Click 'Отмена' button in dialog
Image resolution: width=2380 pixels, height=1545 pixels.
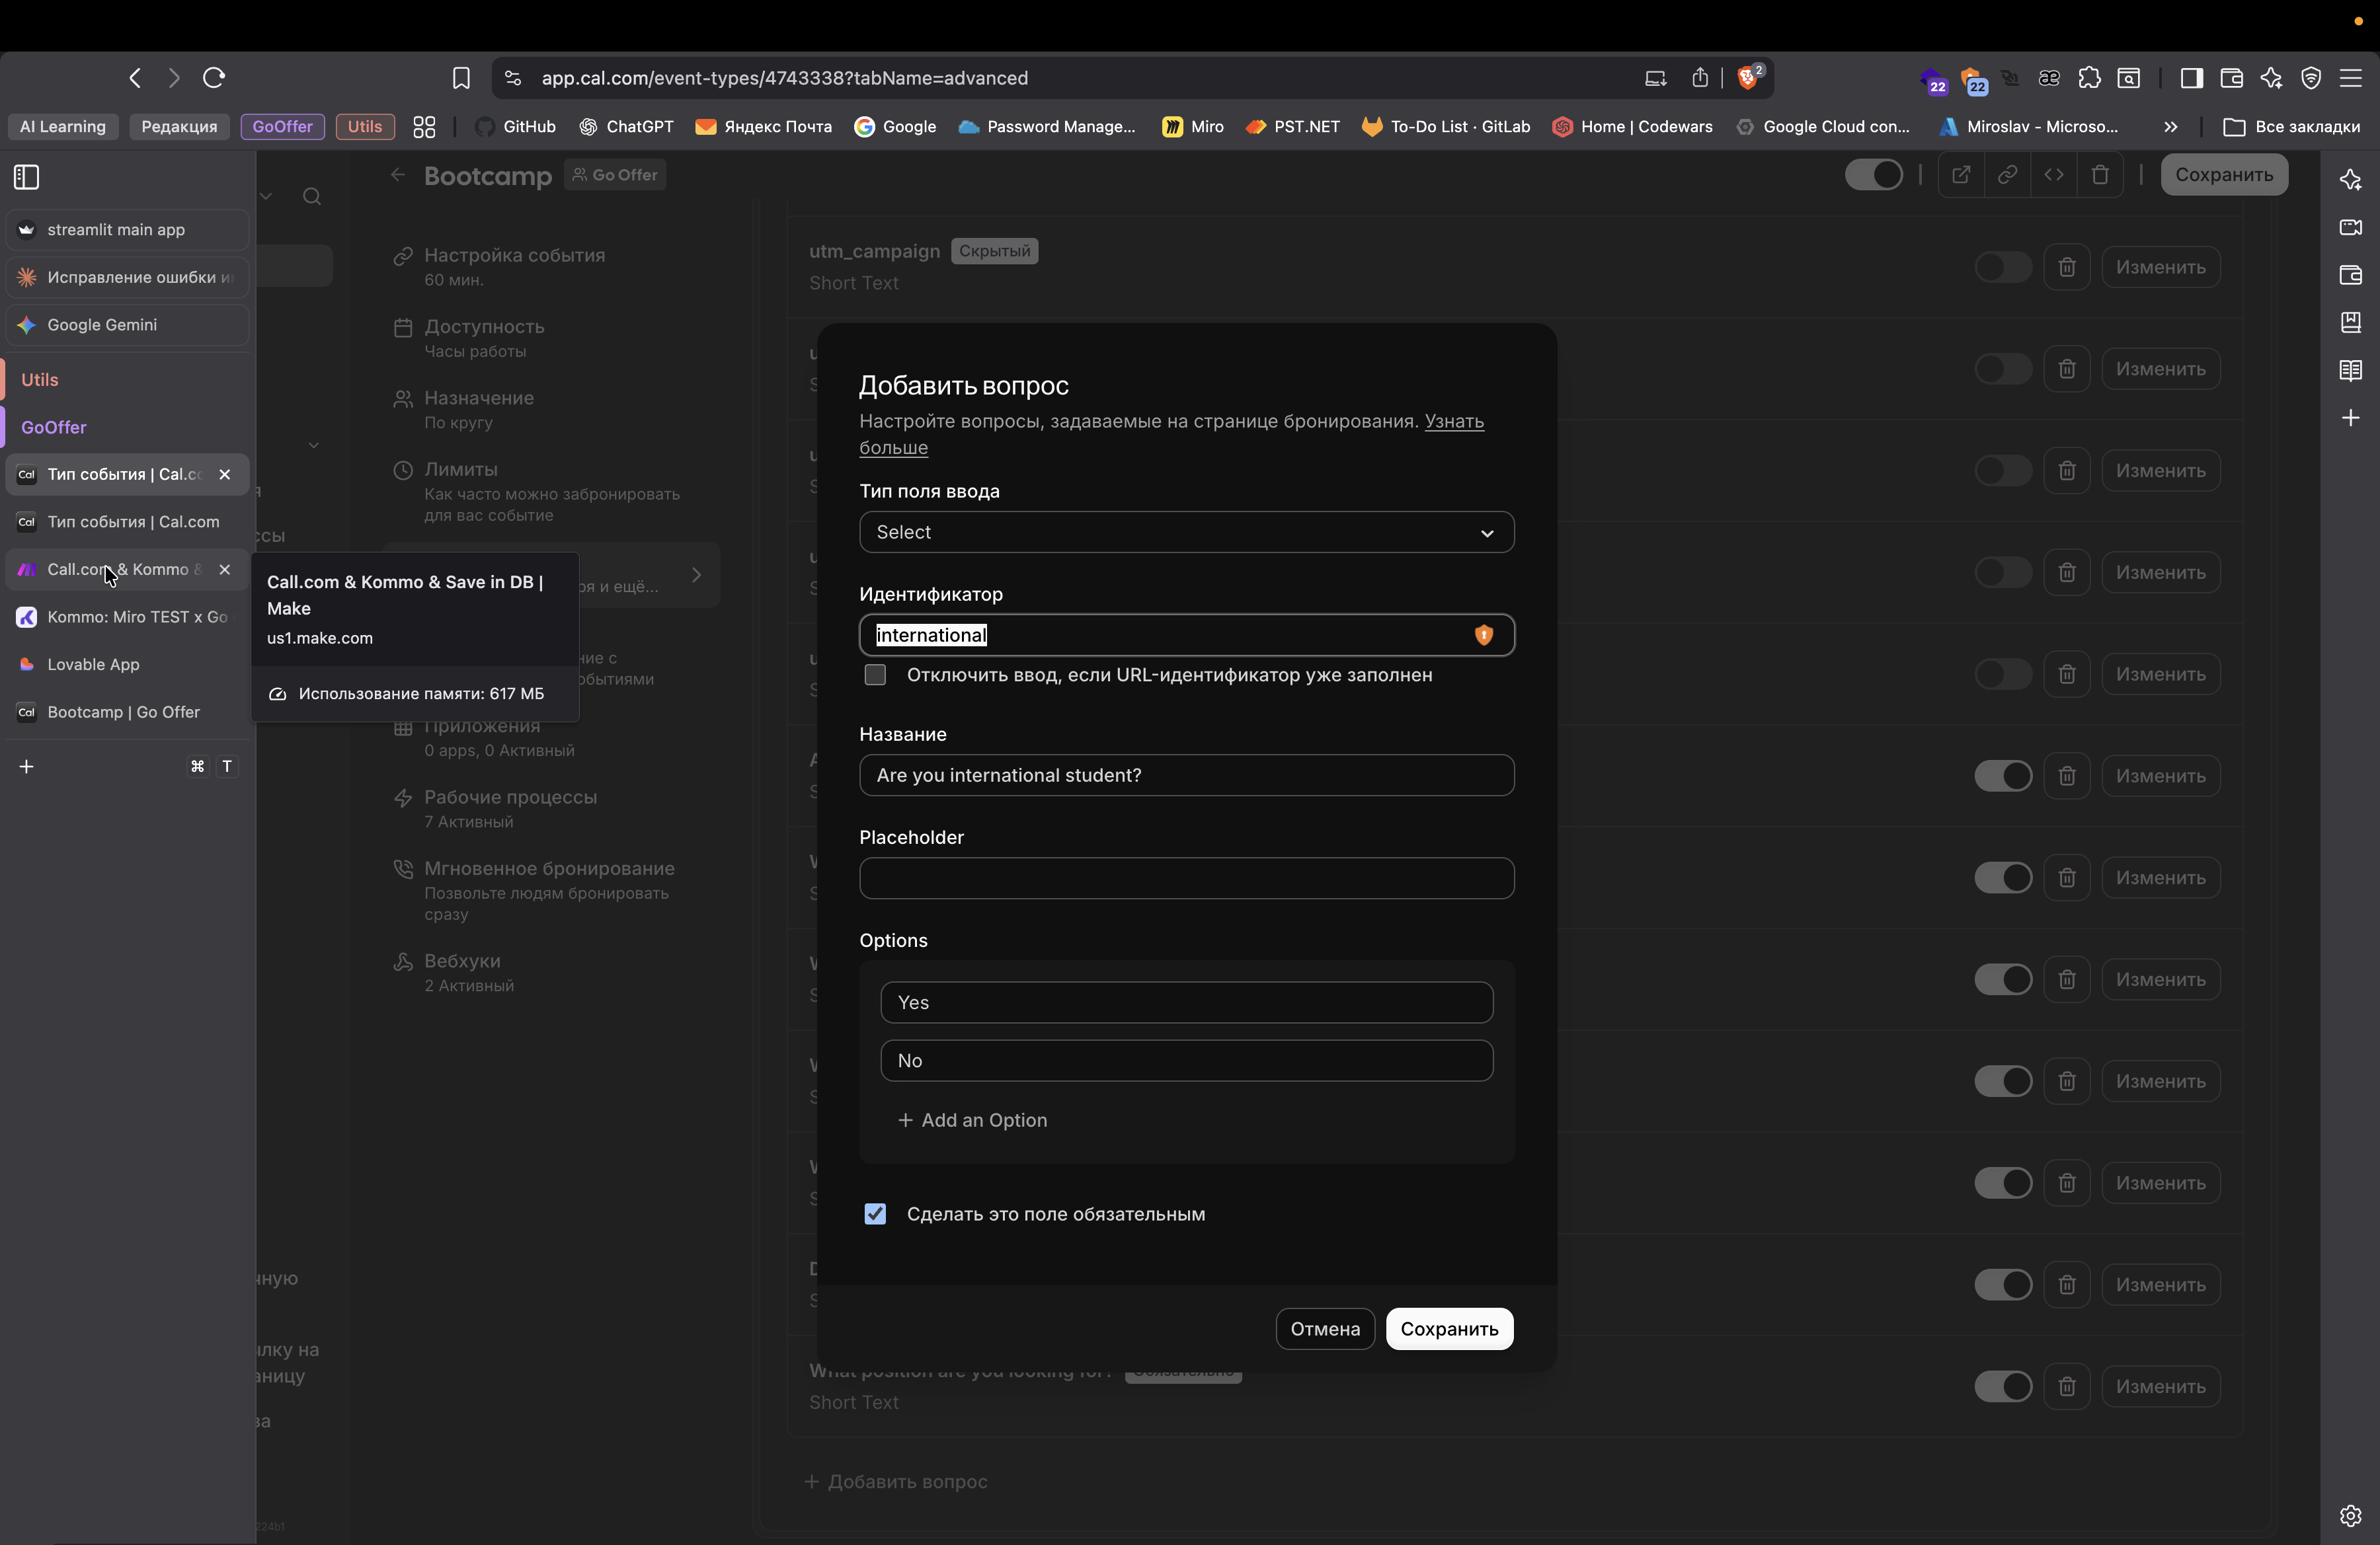(x=1324, y=1328)
